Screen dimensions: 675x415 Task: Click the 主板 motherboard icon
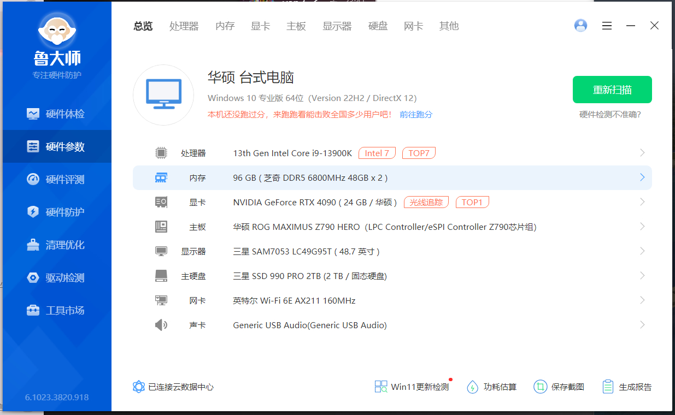161,227
